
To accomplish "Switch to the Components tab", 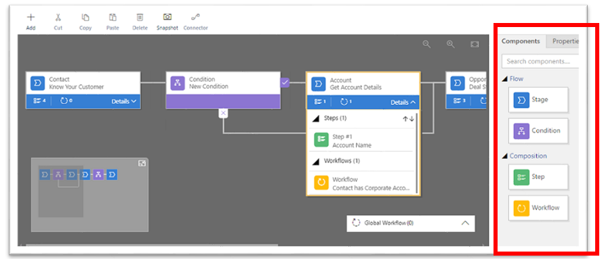I will click(x=521, y=41).
